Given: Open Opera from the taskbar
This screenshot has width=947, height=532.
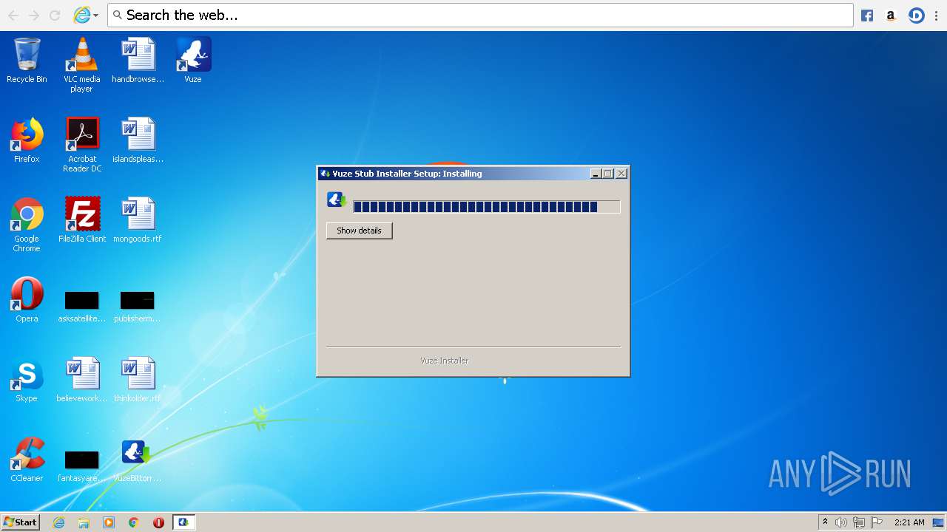Looking at the screenshot, I should (x=158, y=522).
